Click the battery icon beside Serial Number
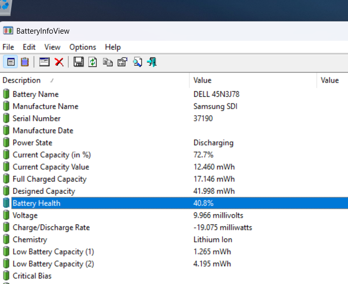Image resolution: width=348 pixels, height=284 pixels. pos(6,118)
